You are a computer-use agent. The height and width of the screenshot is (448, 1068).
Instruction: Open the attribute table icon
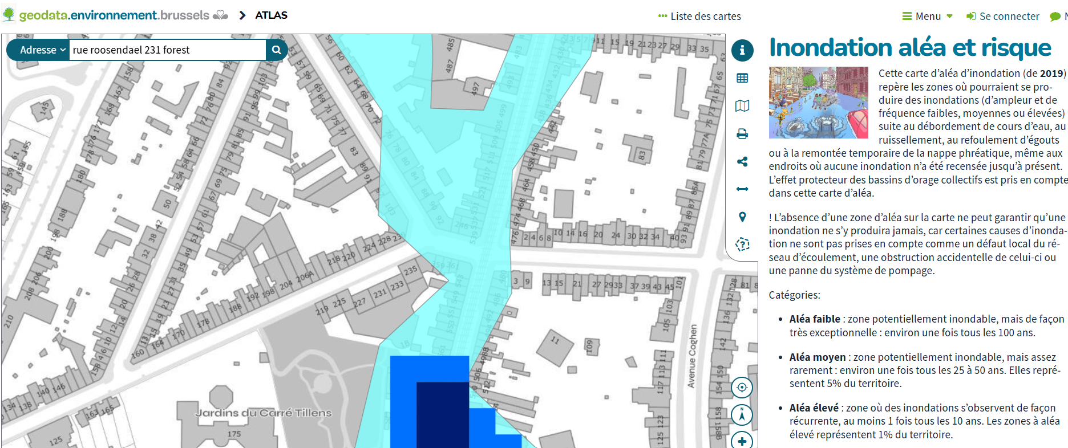(742, 78)
